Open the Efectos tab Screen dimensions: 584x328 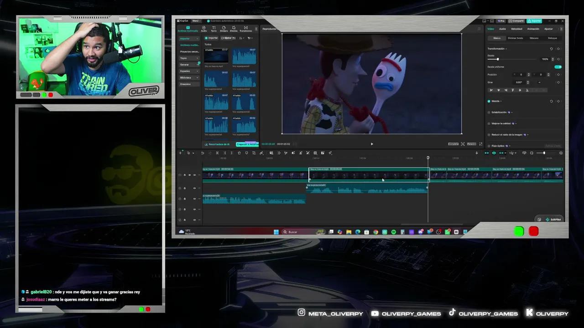pos(234,29)
